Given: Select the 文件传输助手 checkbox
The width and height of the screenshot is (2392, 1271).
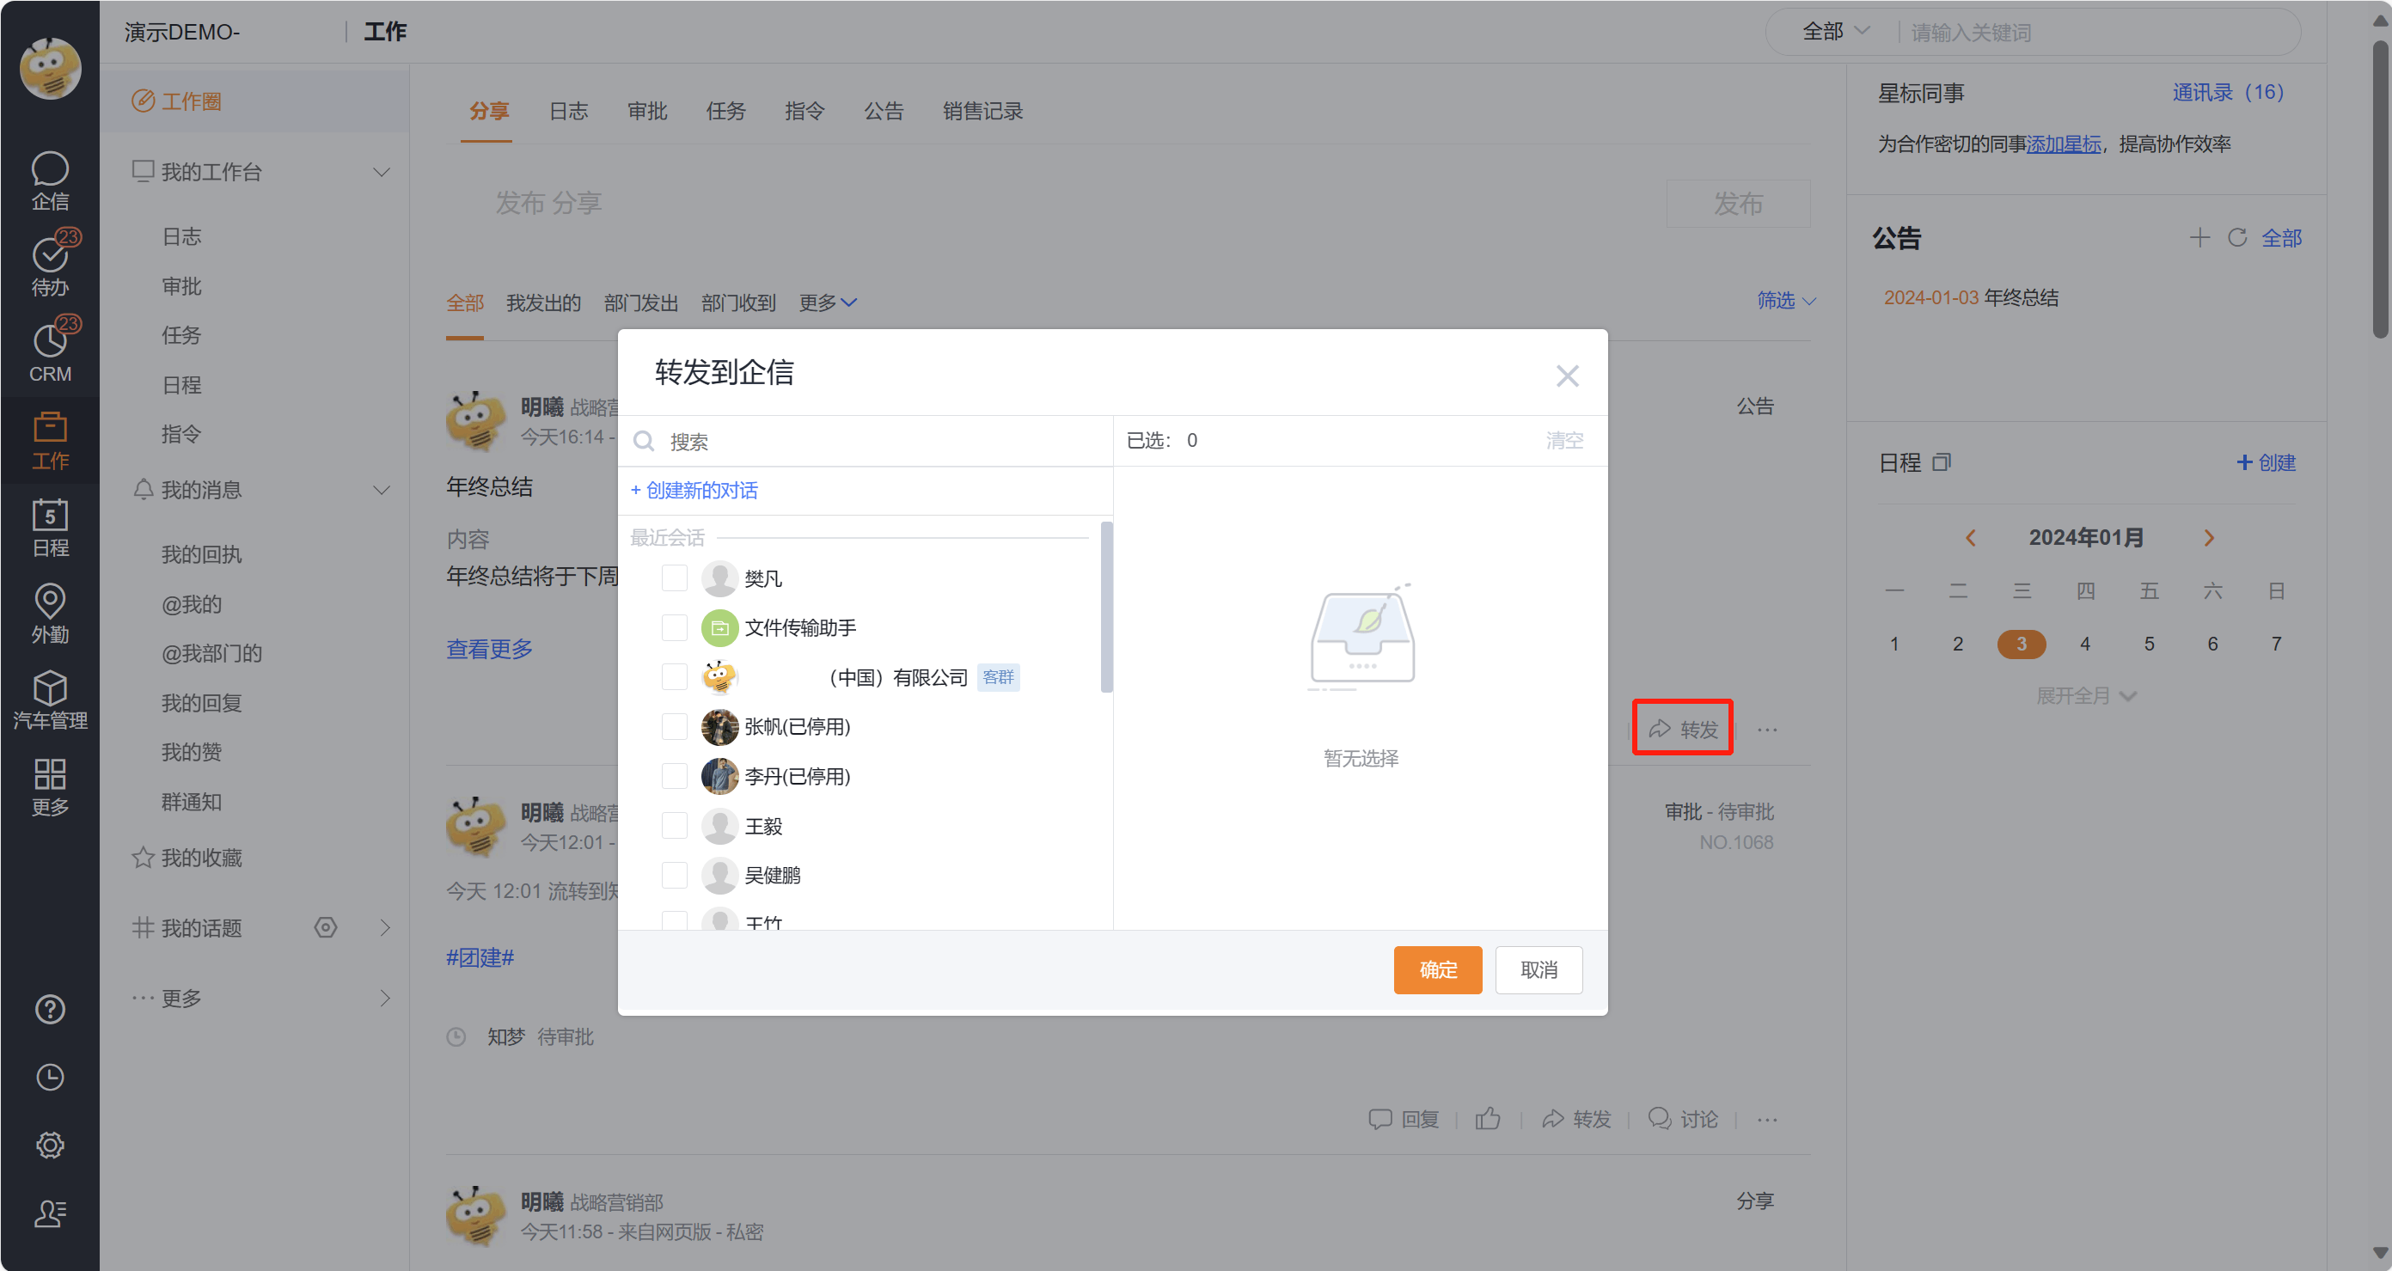Looking at the screenshot, I should pos(674,627).
